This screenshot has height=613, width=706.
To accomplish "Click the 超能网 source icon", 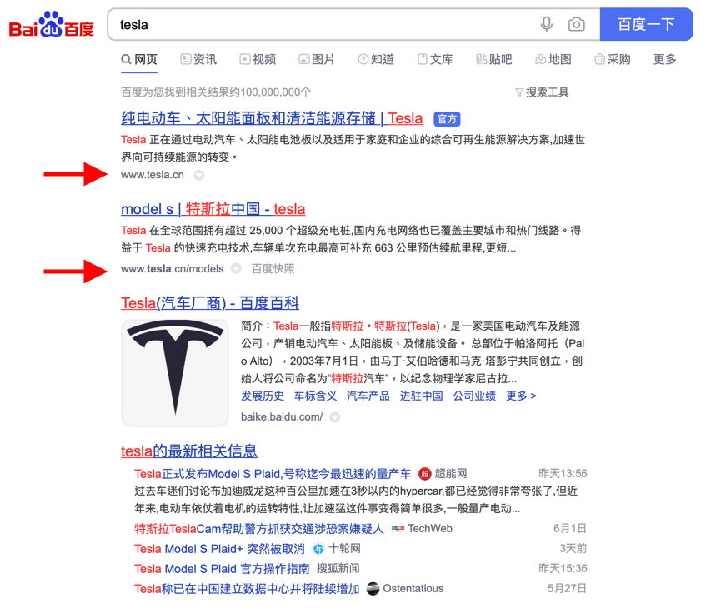I will click(425, 474).
